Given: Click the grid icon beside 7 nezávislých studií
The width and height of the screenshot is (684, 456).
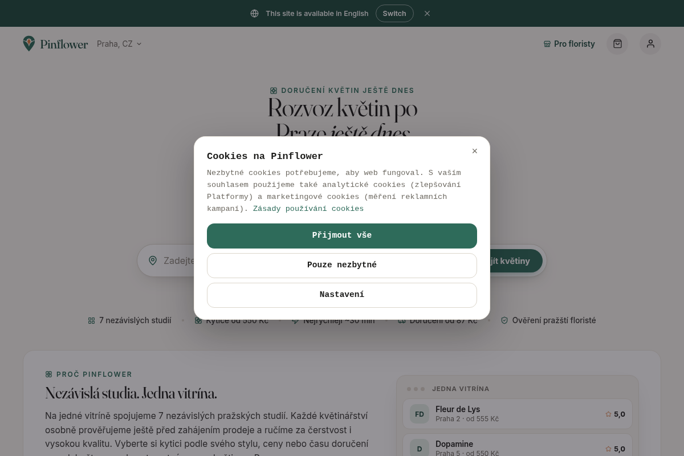Looking at the screenshot, I should tap(91, 321).
